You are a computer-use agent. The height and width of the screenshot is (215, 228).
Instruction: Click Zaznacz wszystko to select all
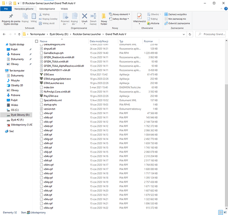click(176, 14)
